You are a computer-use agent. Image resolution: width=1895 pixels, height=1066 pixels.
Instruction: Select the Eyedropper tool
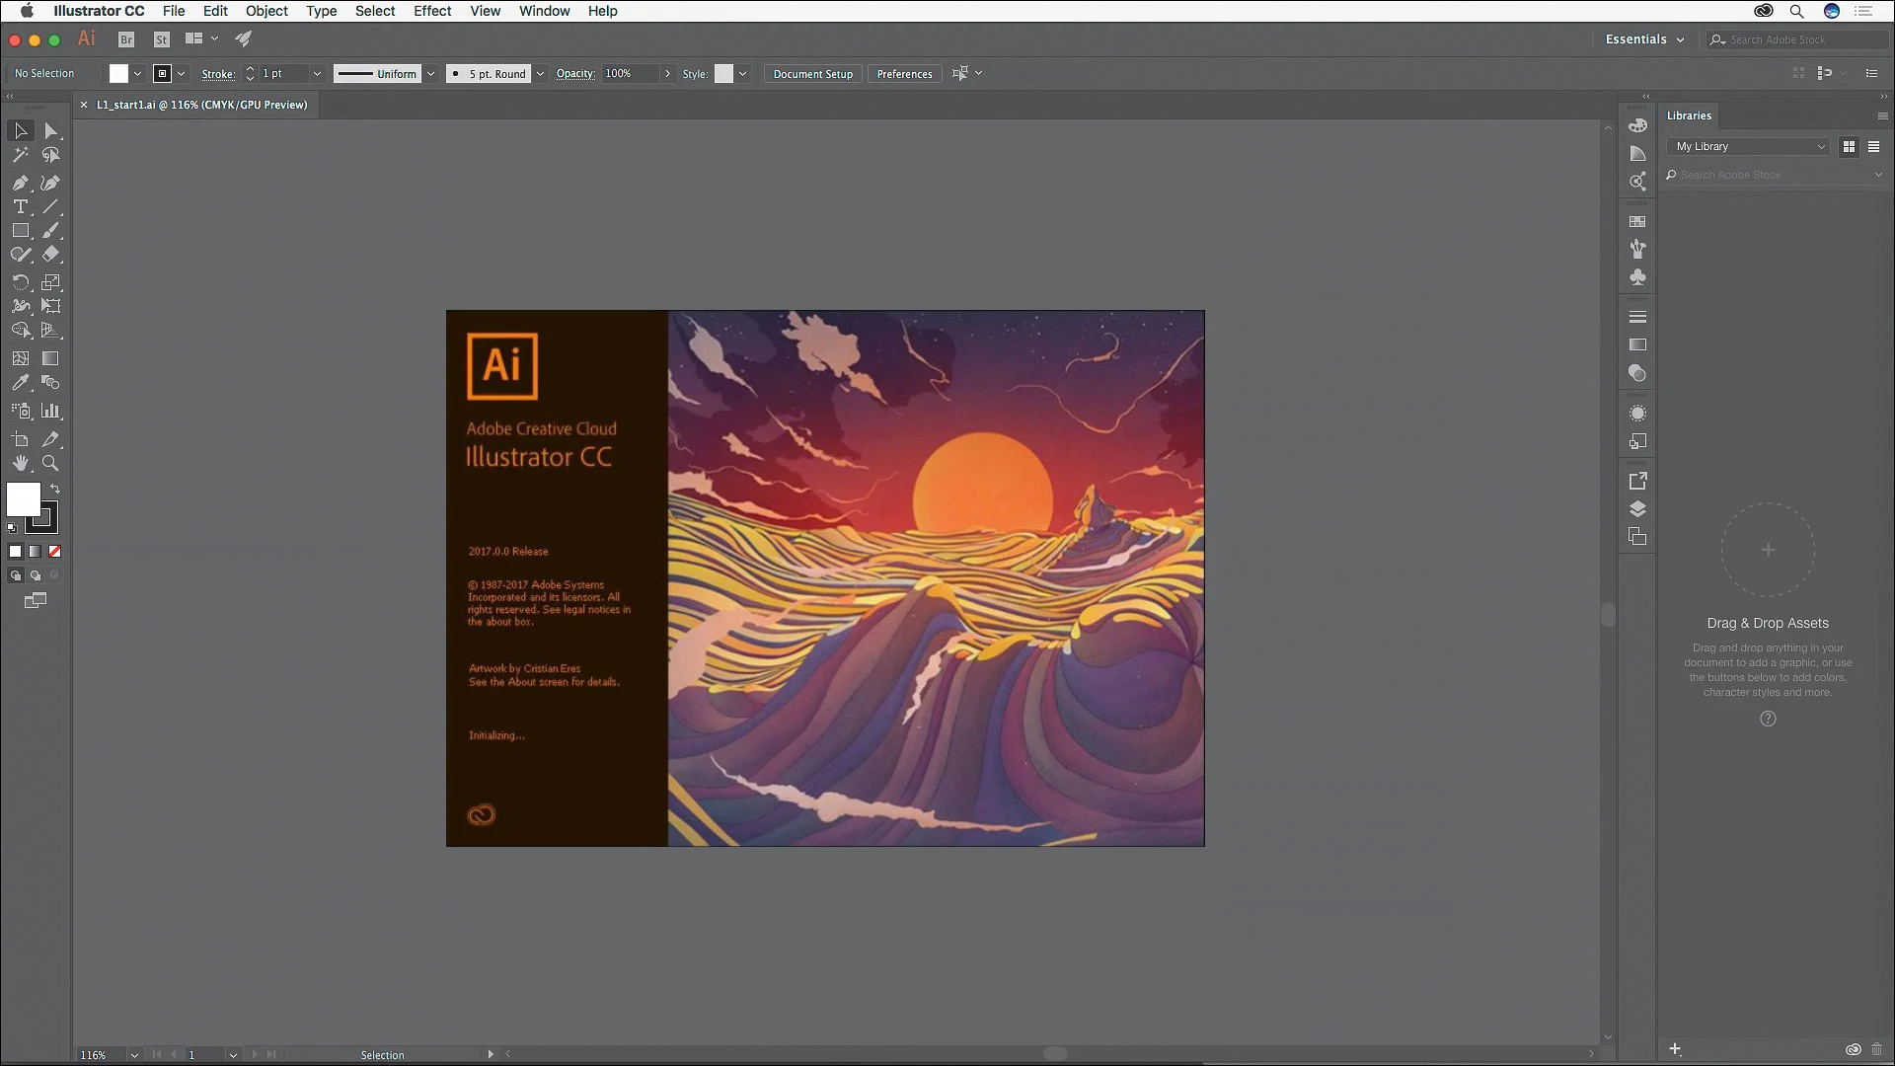20,383
